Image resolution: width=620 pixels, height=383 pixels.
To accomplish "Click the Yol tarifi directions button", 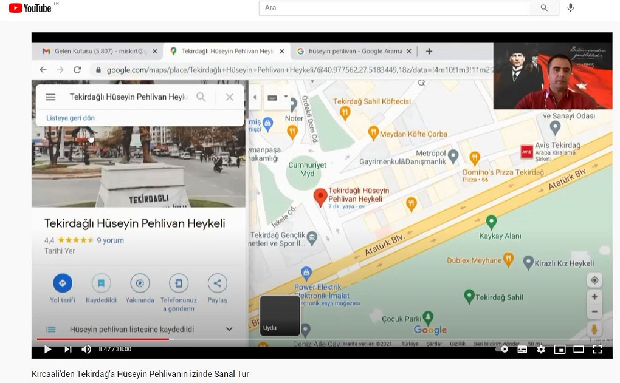I will 63,289.
